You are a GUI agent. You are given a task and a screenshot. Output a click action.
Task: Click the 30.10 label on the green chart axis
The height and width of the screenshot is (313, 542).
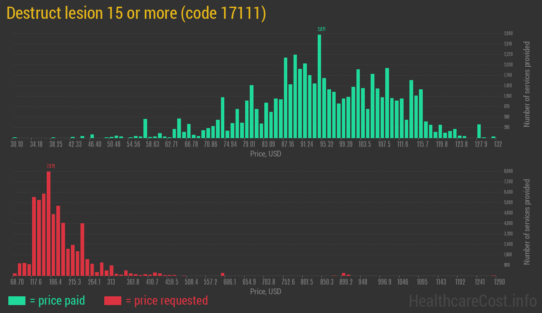click(x=17, y=144)
